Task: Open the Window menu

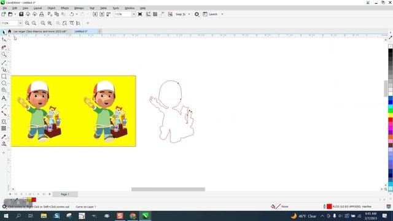Action: tap(130, 8)
